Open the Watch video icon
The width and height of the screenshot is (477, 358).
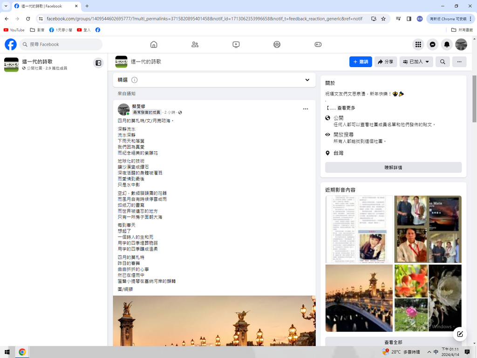(236, 44)
